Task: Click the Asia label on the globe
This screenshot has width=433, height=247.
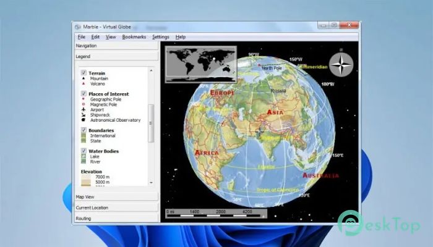Action: 275,112
